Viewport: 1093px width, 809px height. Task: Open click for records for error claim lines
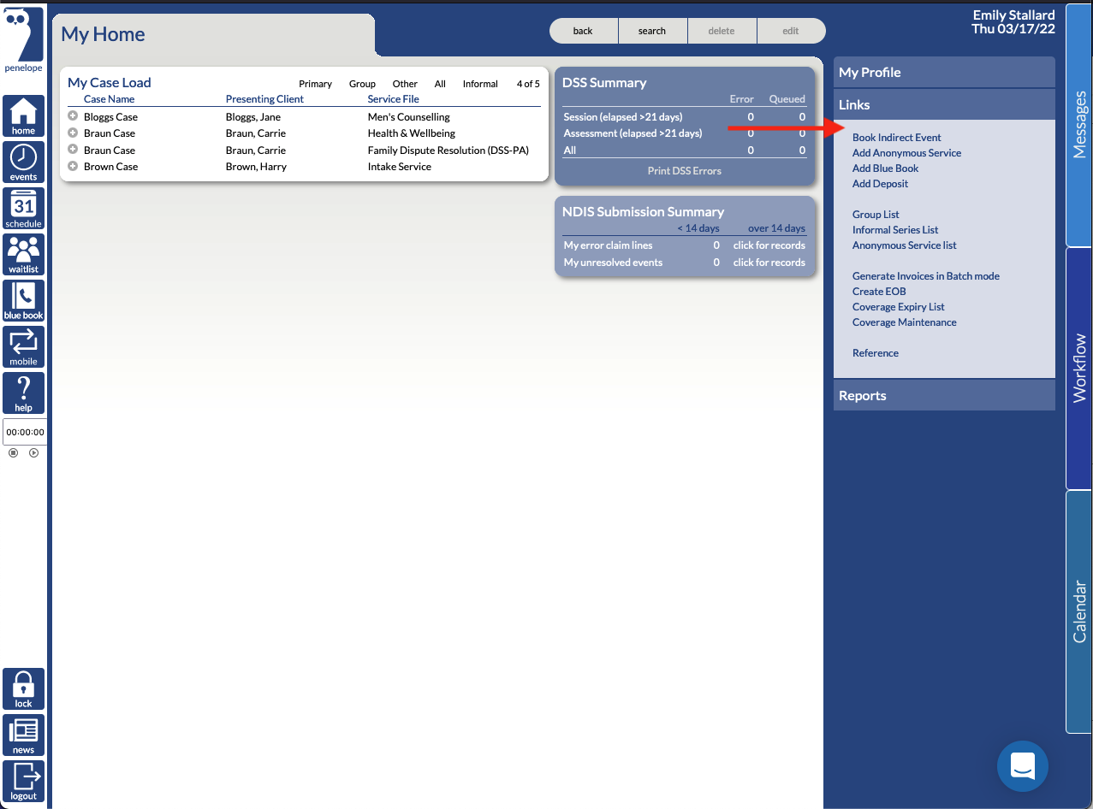coord(769,245)
